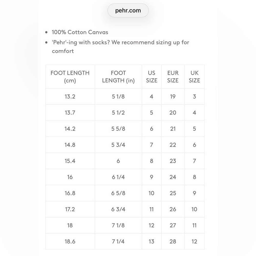Click the FOOT LENGTH (in) column header
This screenshot has width=256, height=256.
(x=118, y=77)
